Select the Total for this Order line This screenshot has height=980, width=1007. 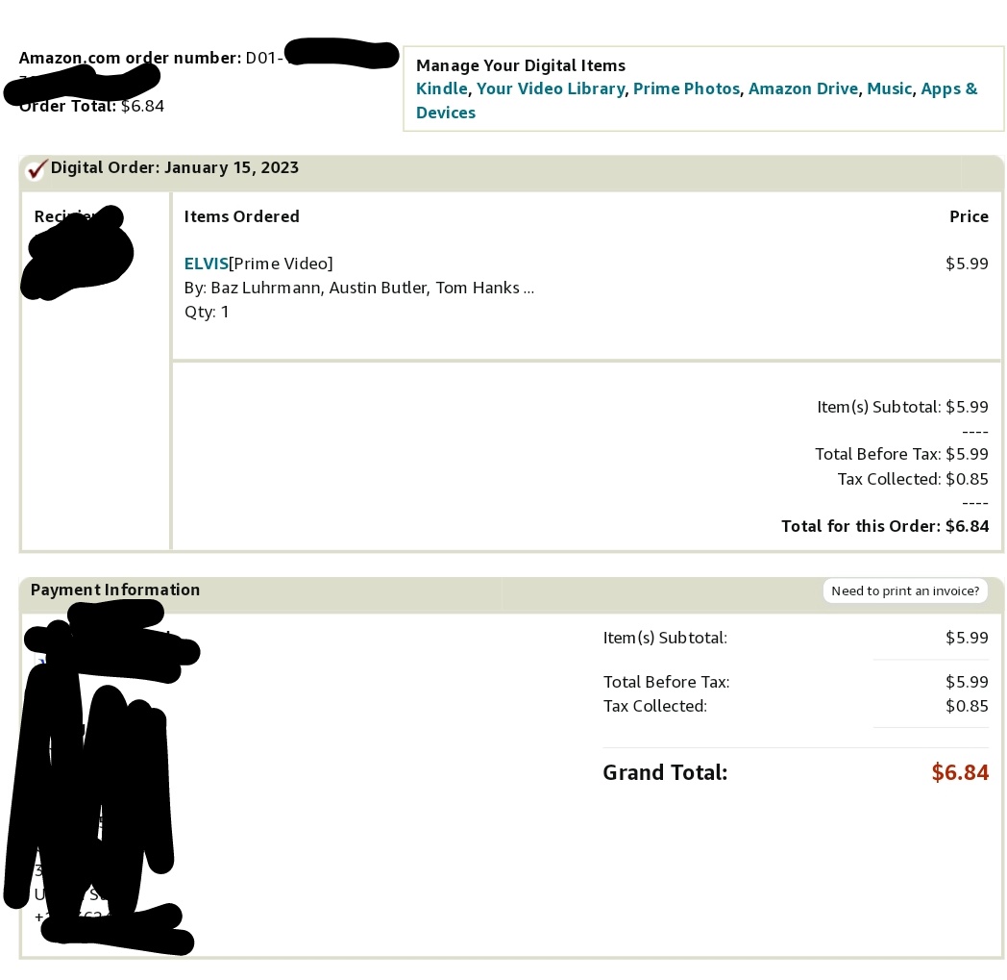point(885,526)
